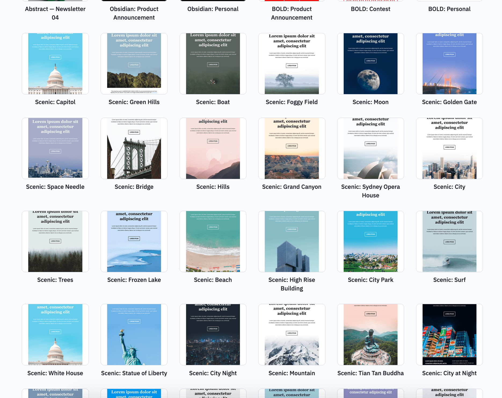Open the Scenic: Golden Gate template
Screen dimensions: 502x398
click(449, 64)
